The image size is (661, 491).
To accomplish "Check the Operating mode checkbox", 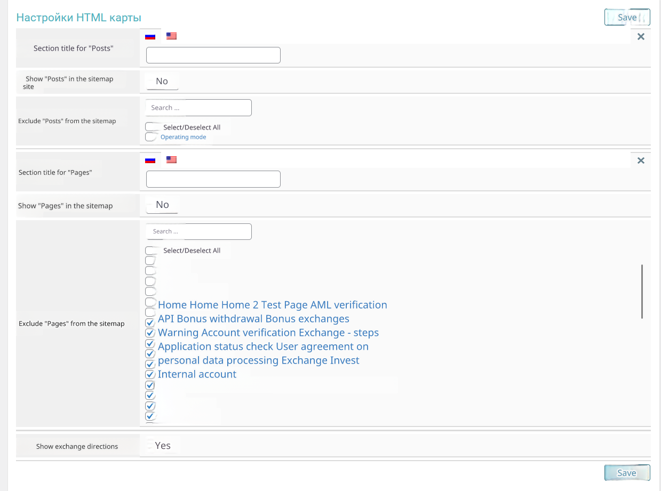I will tap(151, 137).
